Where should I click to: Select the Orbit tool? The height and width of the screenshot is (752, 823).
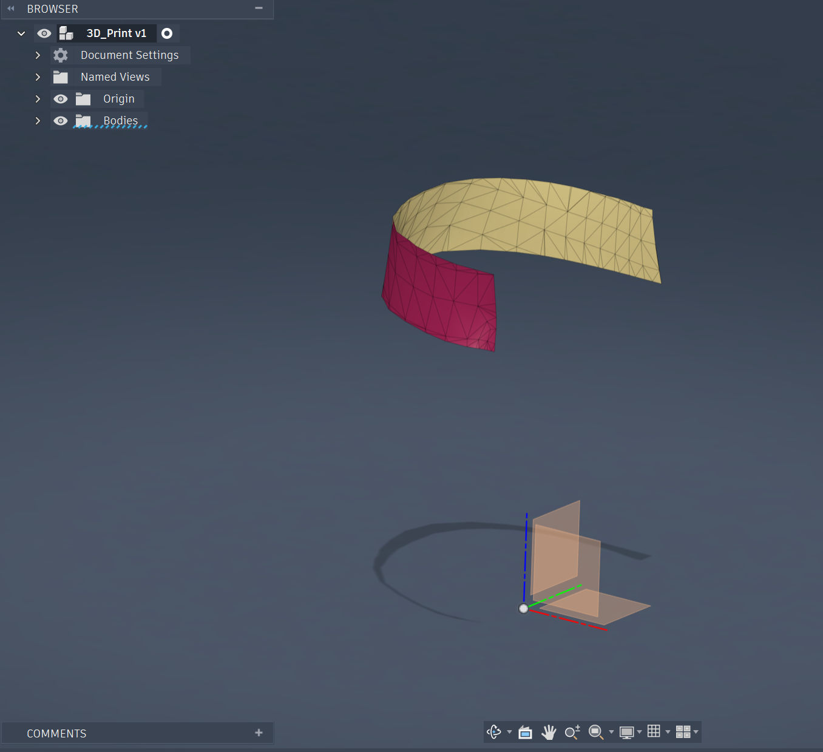coord(494,732)
